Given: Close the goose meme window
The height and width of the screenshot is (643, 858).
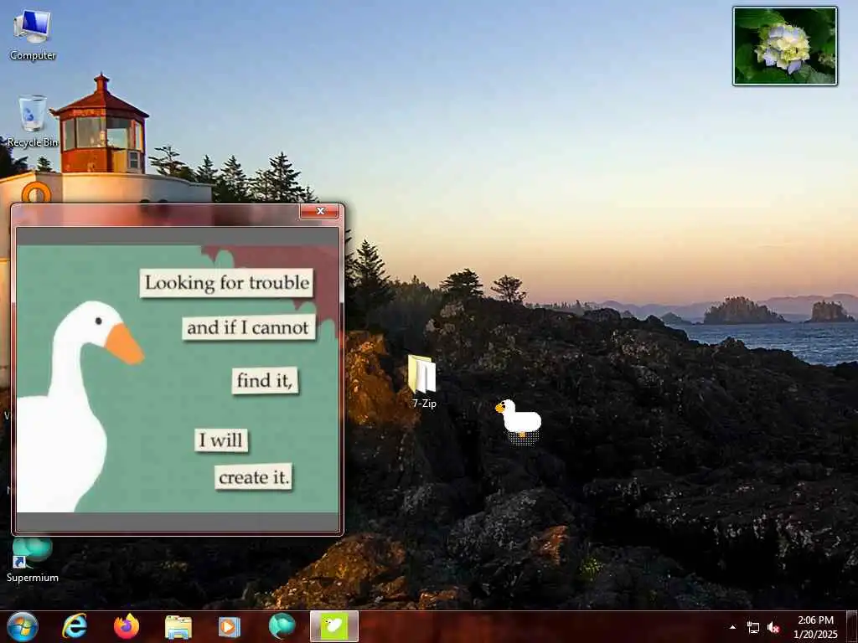Looking at the screenshot, I should click(320, 211).
